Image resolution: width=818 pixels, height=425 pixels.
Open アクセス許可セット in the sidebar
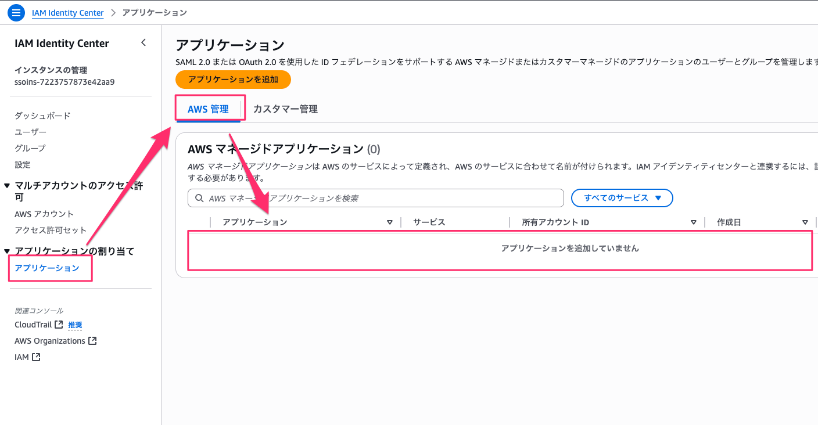[x=51, y=230]
